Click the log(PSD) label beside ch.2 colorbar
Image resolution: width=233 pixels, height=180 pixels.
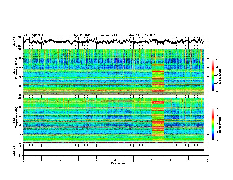[220, 125]
